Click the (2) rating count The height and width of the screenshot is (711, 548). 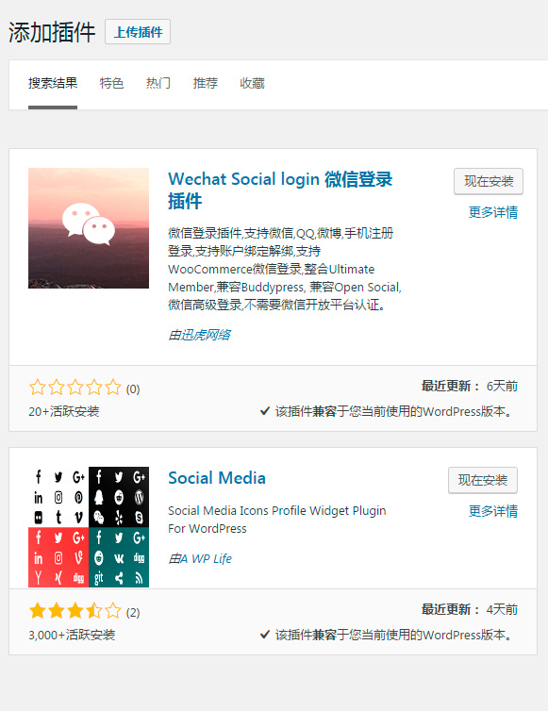coord(133,613)
